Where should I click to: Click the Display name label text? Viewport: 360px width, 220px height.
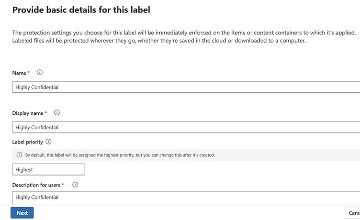[x=28, y=113]
